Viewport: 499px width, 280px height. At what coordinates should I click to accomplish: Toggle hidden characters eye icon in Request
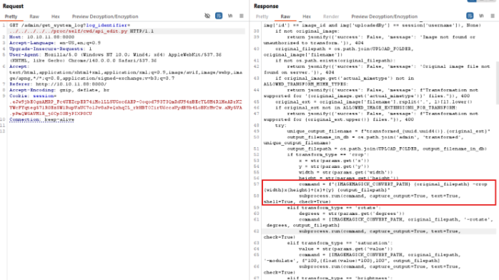point(207,16)
